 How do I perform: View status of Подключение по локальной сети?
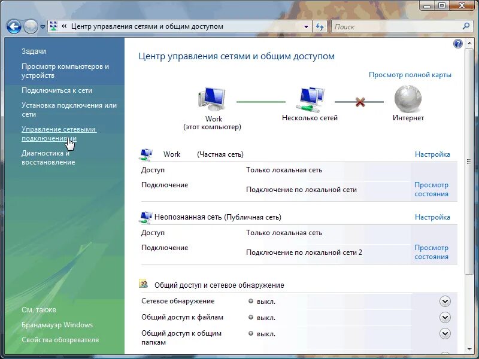pos(431,189)
